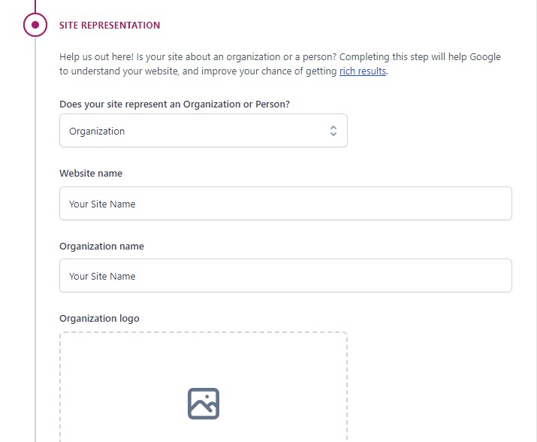Click the up-down chevron arrows on the select
Screen dimensions: 537x442
[x=333, y=131]
